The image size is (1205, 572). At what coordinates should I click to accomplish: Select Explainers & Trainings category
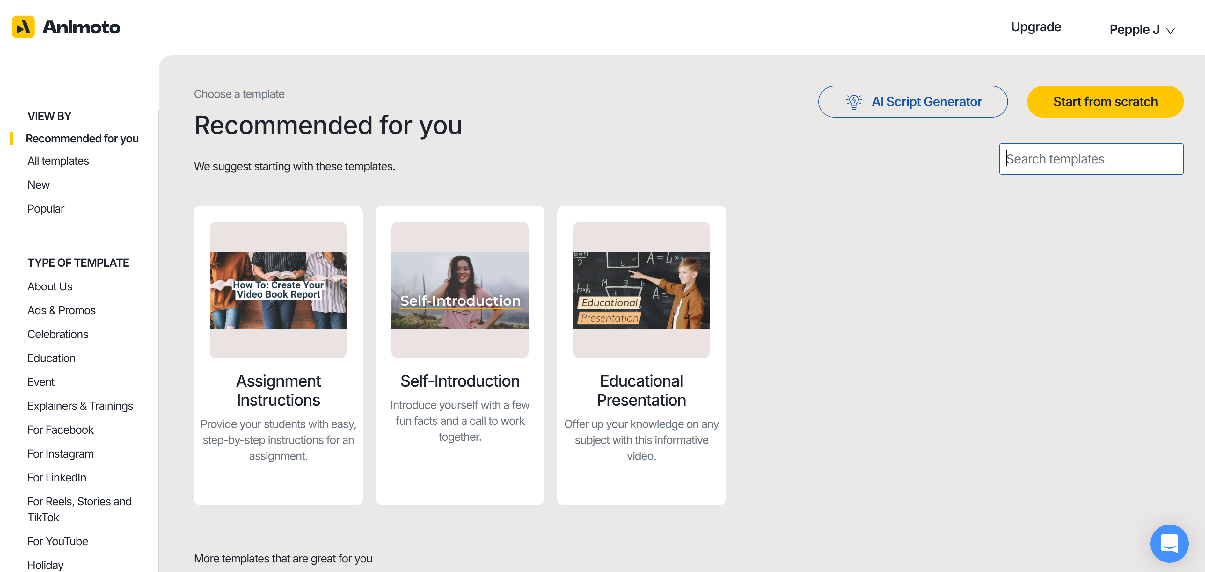[x=80, y=406]
